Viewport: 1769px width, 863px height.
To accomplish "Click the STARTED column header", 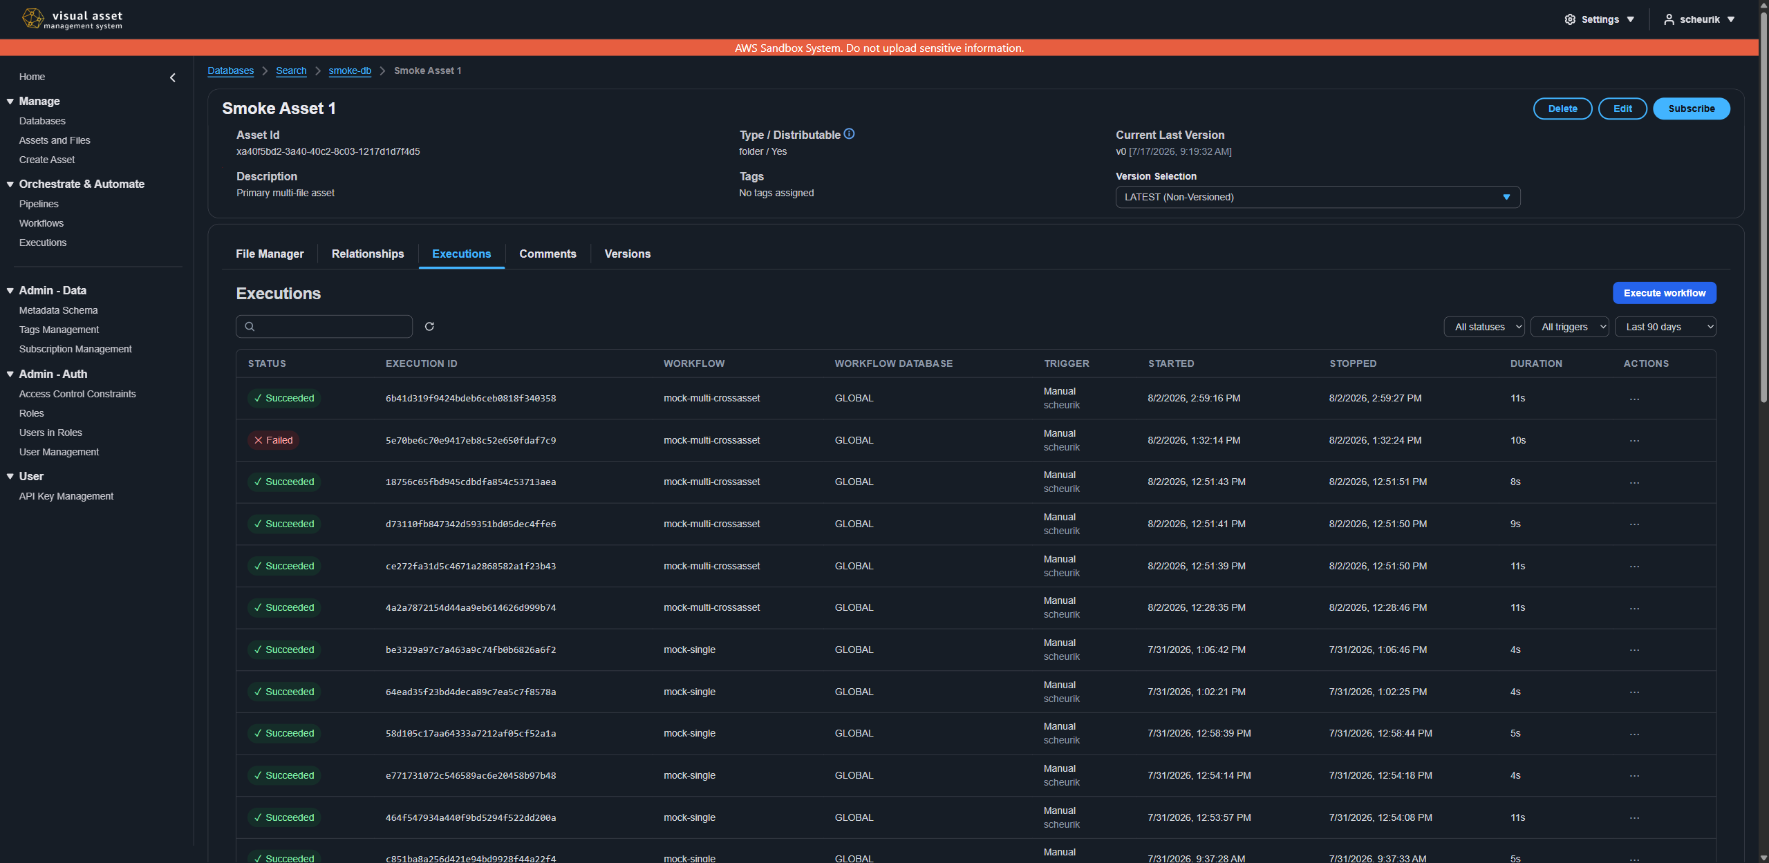I will tap(1171, 363).
